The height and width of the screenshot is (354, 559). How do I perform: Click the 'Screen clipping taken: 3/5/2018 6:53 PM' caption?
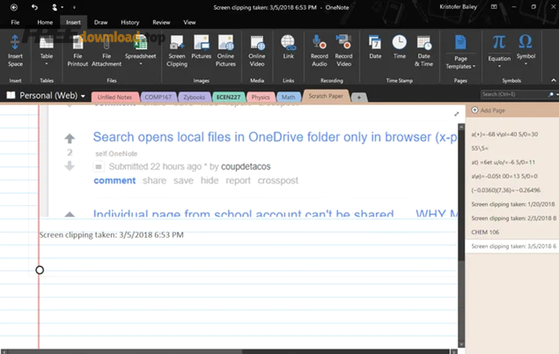(x=111, y=235)
